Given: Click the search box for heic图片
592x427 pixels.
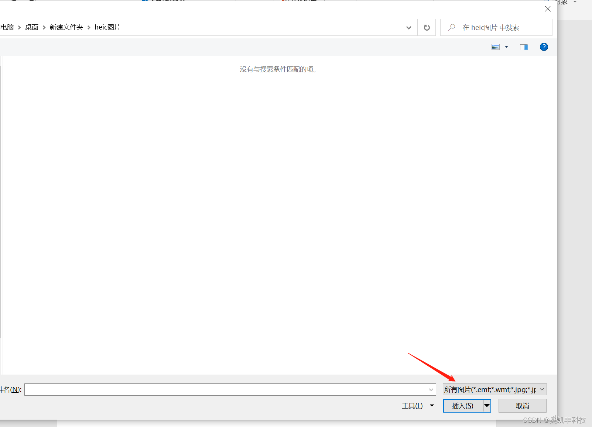Looking at the screenshot, I should pos(496,28).
